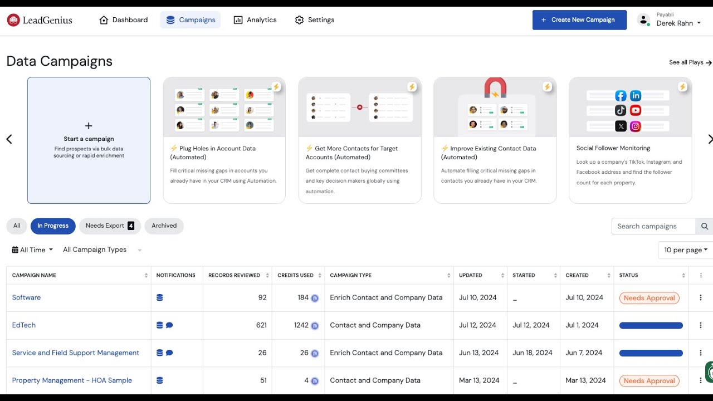This screenshot has height=401, width=713.
Task: Open the Settings menu
Action: pos(314,19)
